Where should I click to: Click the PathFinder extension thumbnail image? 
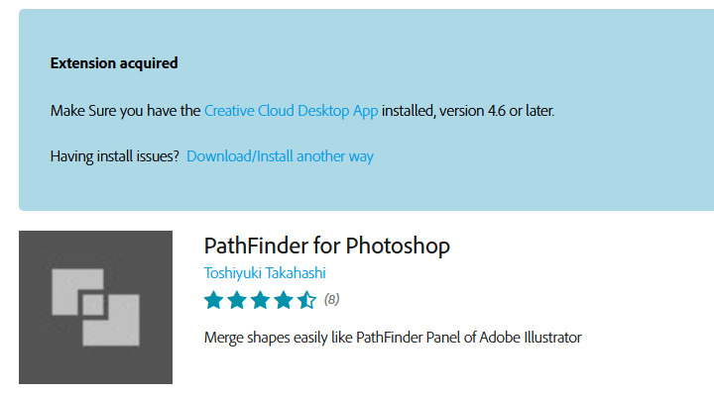95,307
